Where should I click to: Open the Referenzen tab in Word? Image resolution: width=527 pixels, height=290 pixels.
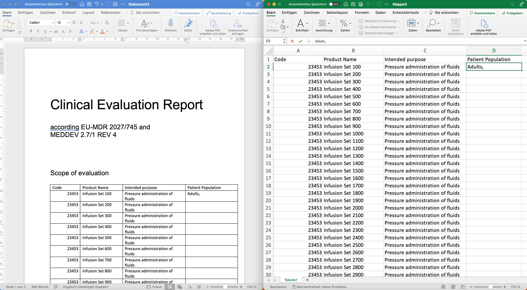tap(111, 13)
